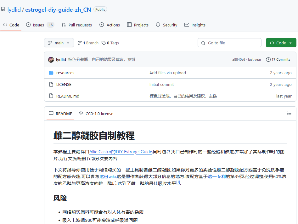Image resolution: width=298 pixels, height=224 pixels.
Task: Open commit a8840c6 link
Action: tap(239, 59)
